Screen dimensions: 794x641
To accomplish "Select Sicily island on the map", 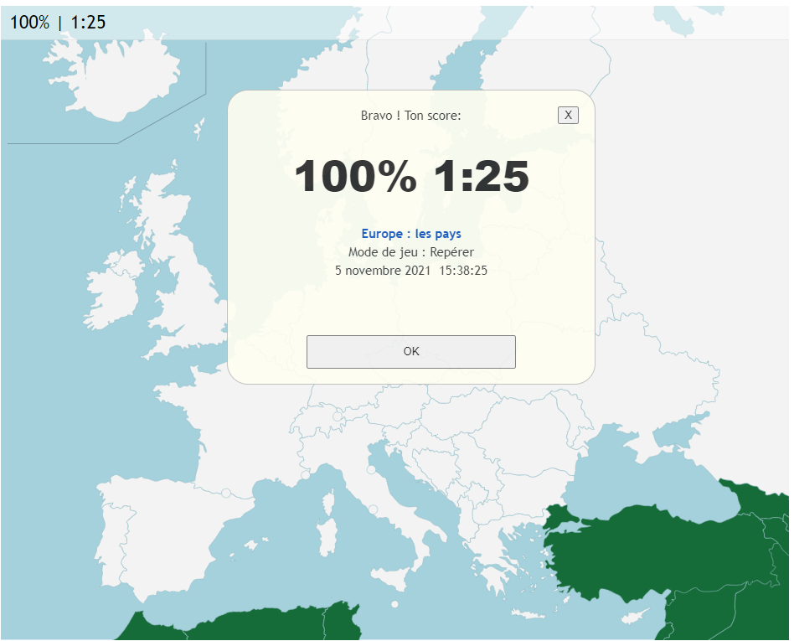I will pos(393,577).
